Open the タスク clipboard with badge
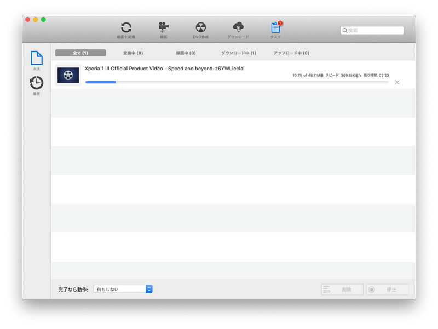438x329 pixels. 276,30
